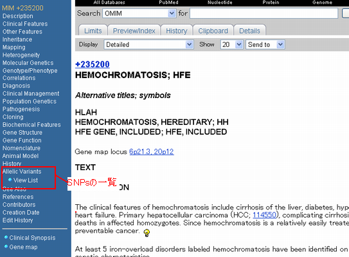Jump to Heterogeneity section
The height and width of the screenshot is (257, 349).
[21, 55]
